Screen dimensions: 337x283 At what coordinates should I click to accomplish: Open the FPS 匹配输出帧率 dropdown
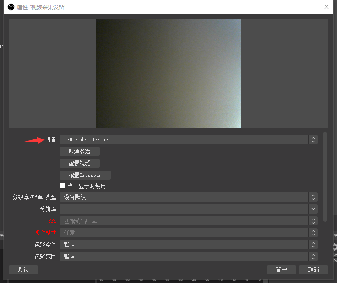[188, 221]
